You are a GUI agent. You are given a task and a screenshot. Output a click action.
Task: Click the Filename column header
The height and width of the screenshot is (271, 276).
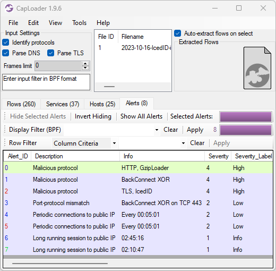click(x=144, y=37)
